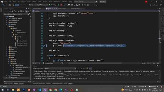
Task: Switch to Package Manager Console tab
Action: (x=60, y=84)
